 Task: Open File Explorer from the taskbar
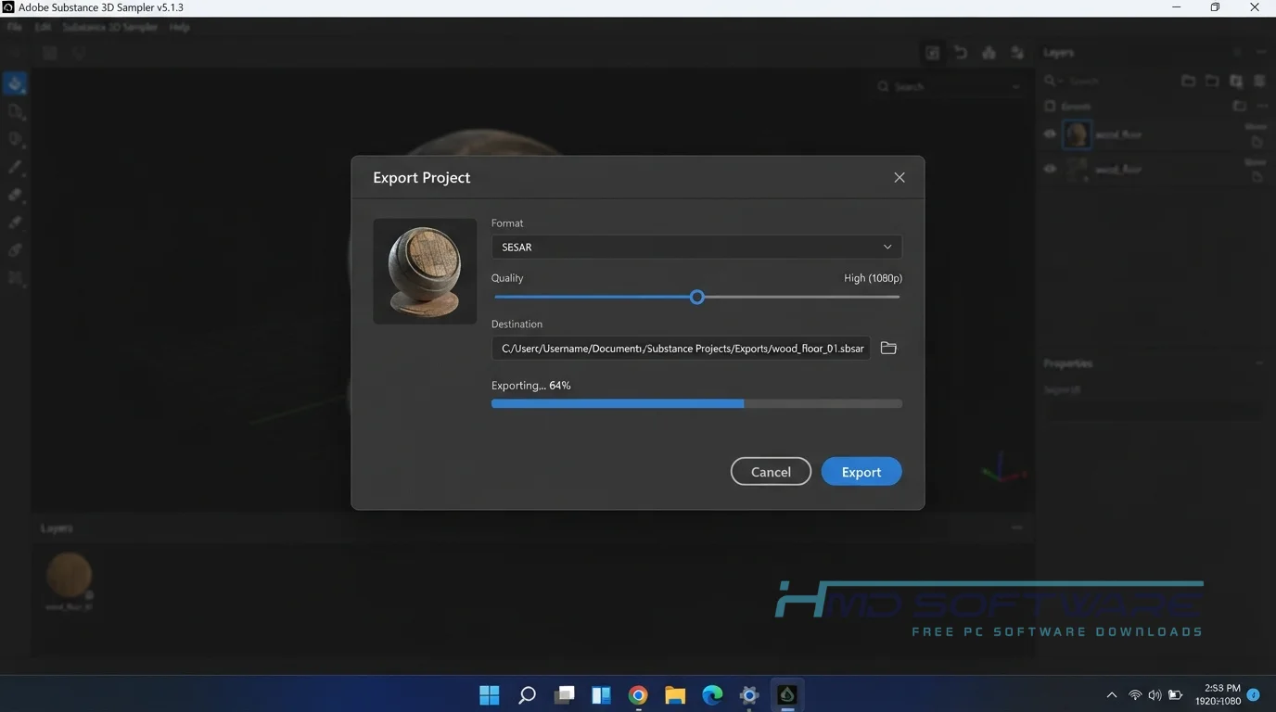675,694
